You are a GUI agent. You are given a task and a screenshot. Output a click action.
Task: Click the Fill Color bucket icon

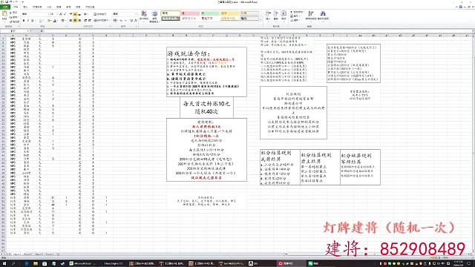coord(48,21)
